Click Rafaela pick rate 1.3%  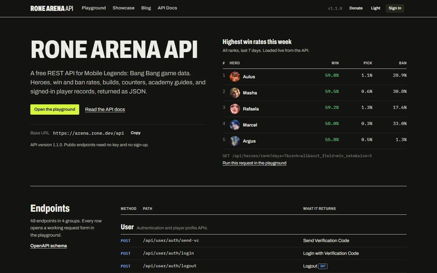tap(367, 107)
